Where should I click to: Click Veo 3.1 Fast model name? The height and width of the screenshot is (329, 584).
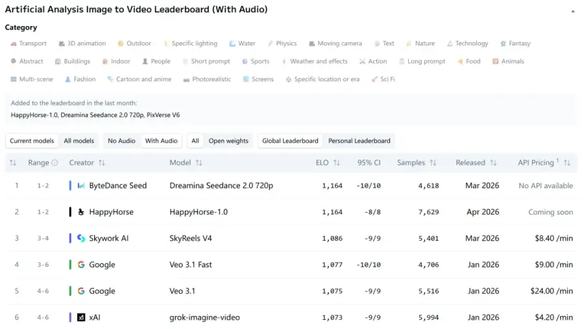pyautogui.click(x=191, y=265)
